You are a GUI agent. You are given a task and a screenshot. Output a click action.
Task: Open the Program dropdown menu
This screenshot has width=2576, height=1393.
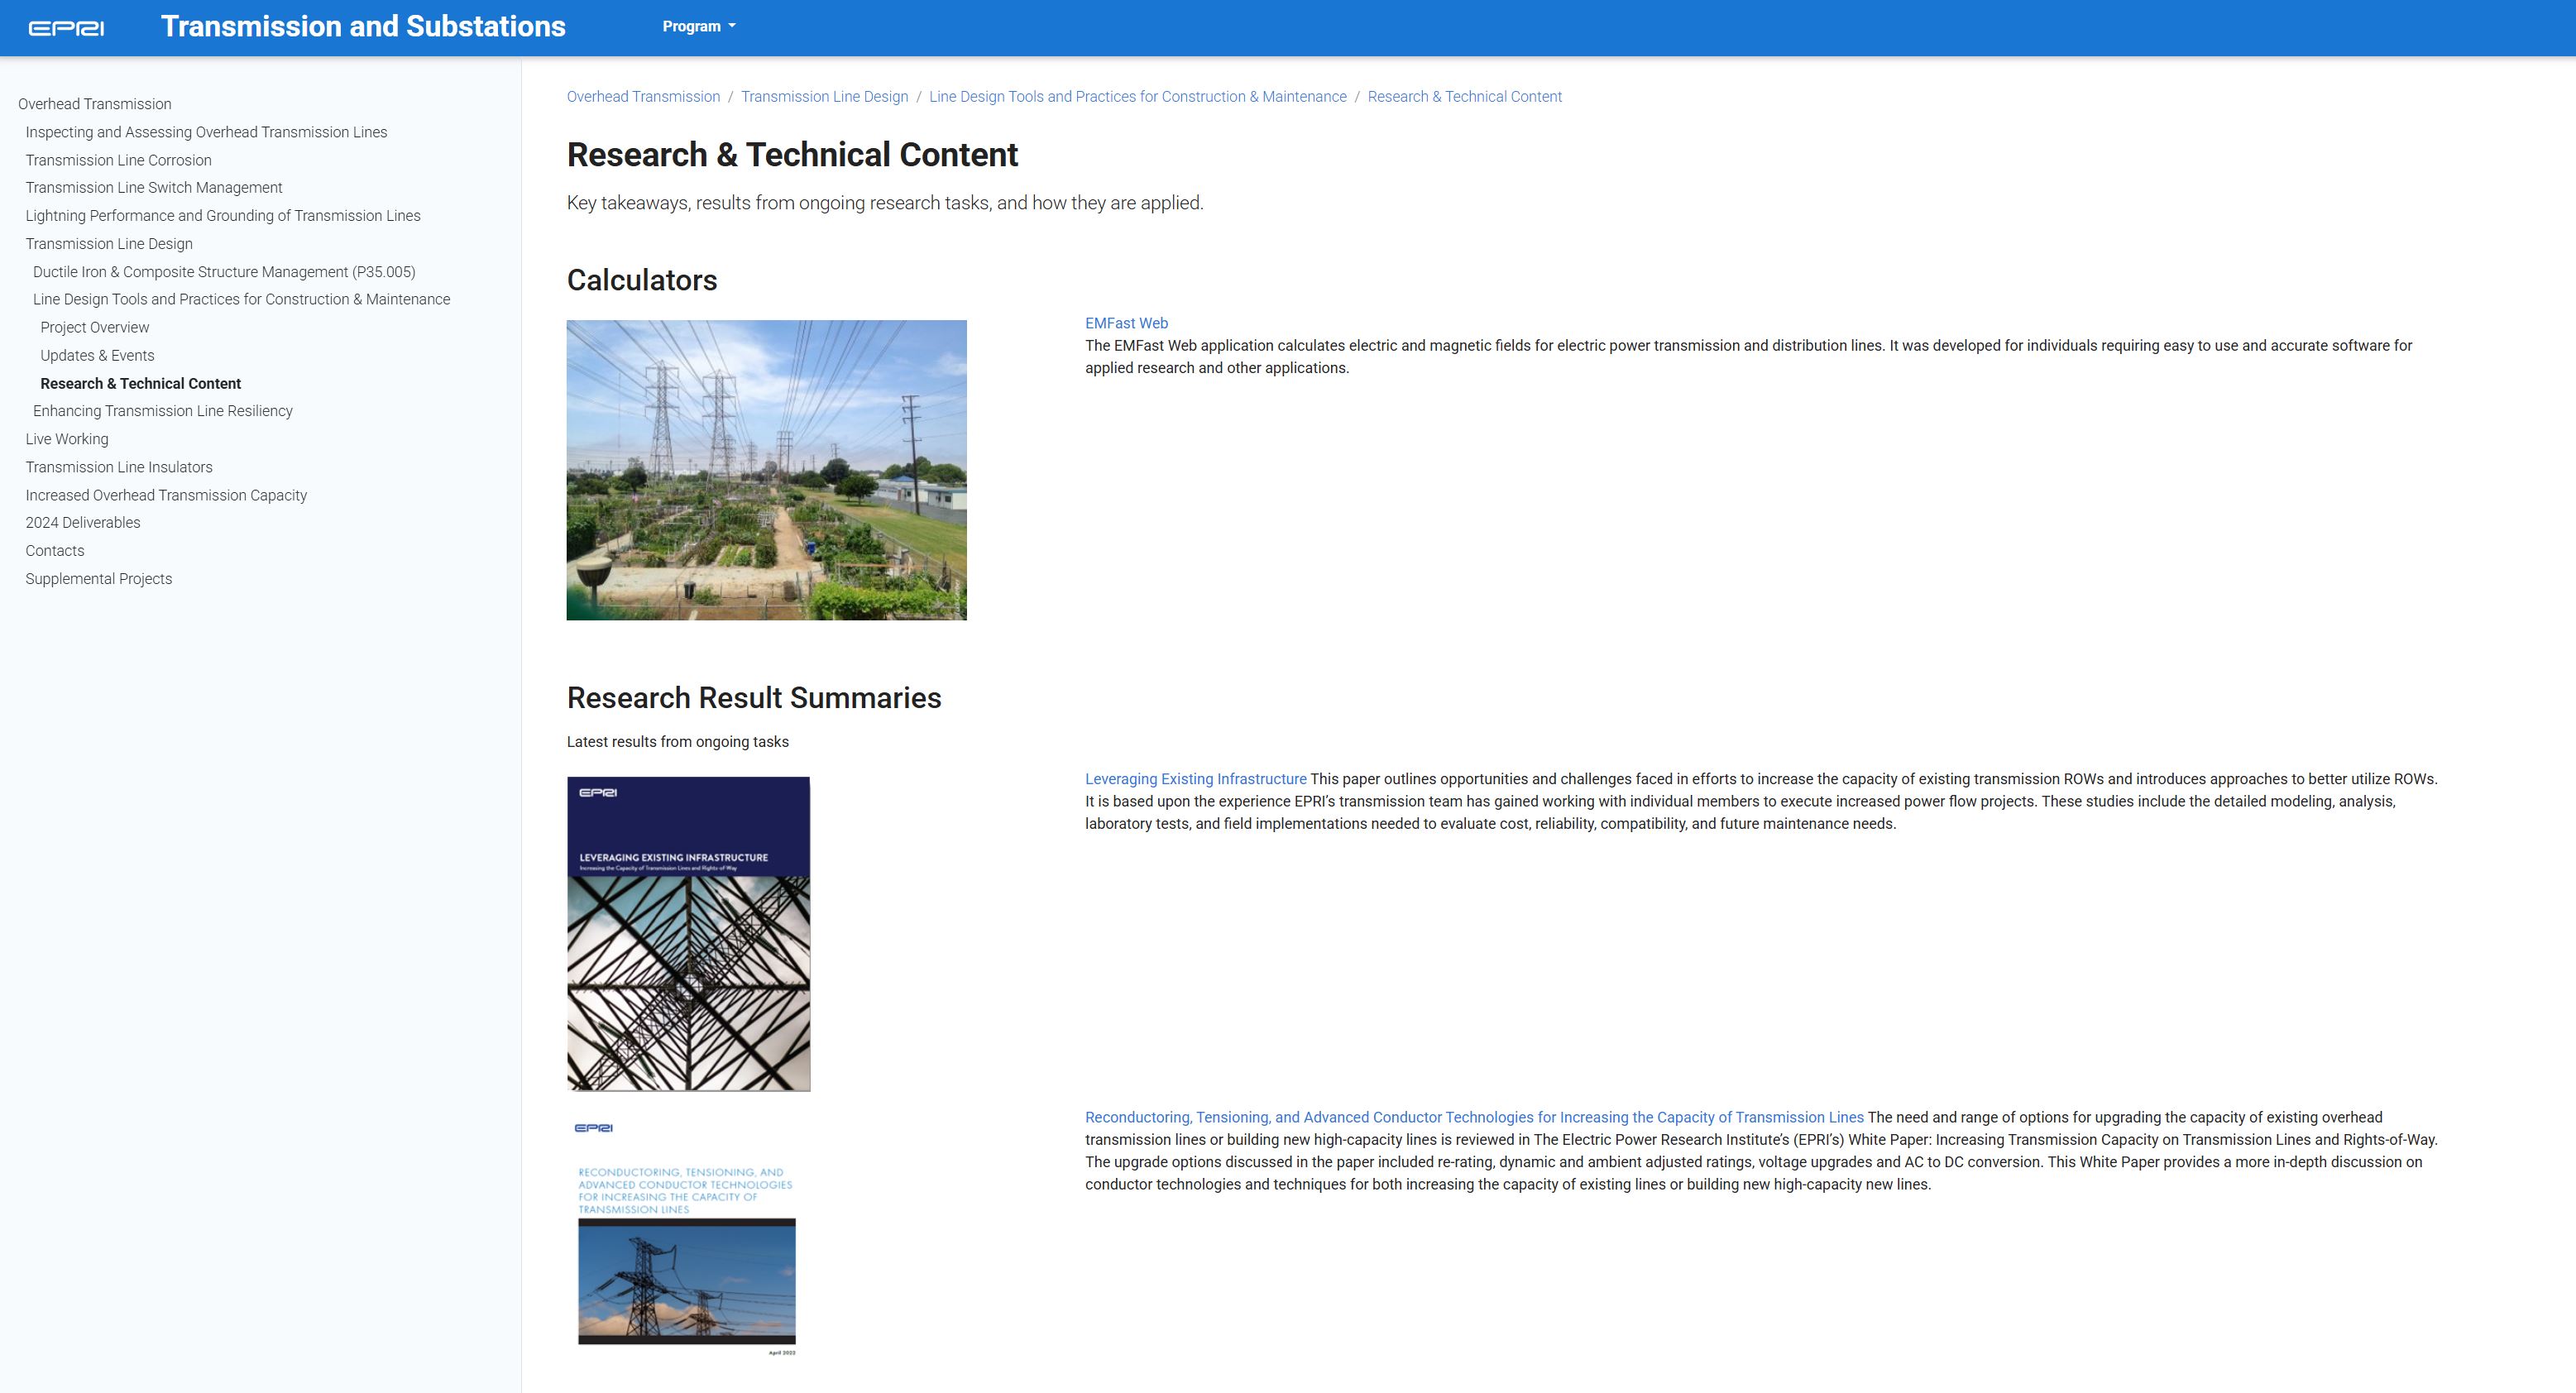[698, 27]
